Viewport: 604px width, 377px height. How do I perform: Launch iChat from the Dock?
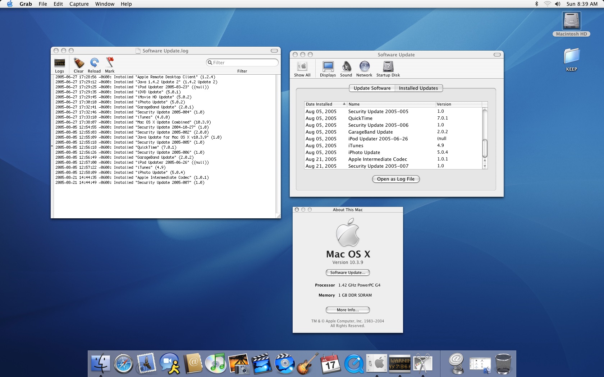point(170,363)
